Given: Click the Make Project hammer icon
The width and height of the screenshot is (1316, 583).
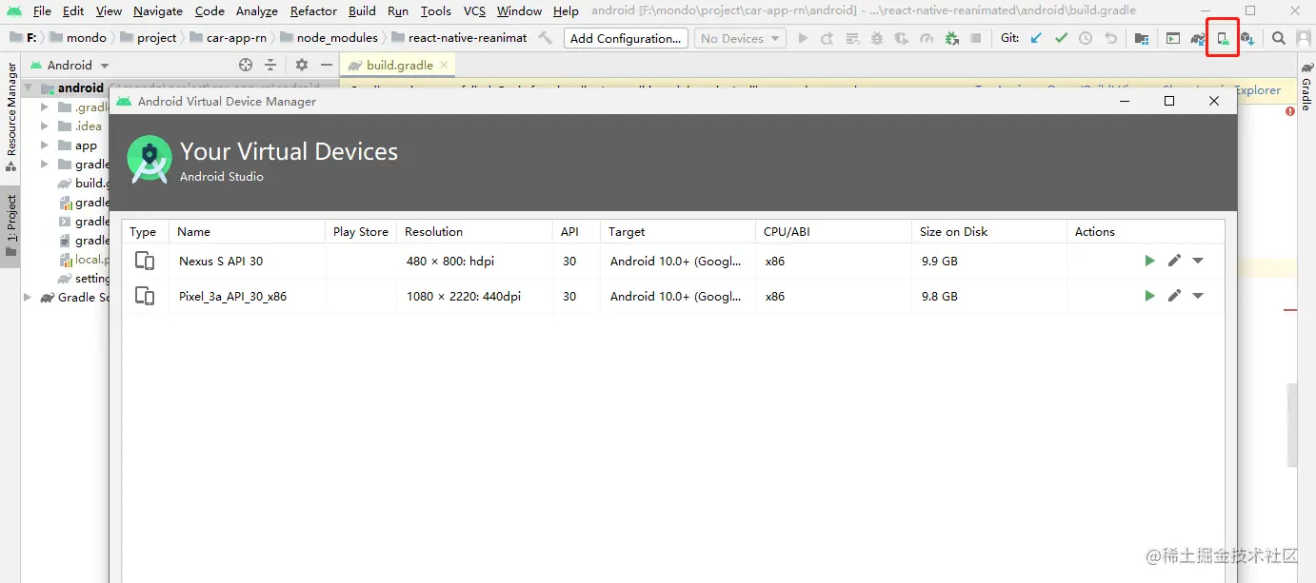Looking at the screenshot, I should pyautogui.click(x=545, y=38).
